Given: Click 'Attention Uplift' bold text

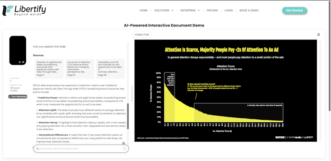Looking at the screenshot, I should pyautogui.click(x=47, y=110).
